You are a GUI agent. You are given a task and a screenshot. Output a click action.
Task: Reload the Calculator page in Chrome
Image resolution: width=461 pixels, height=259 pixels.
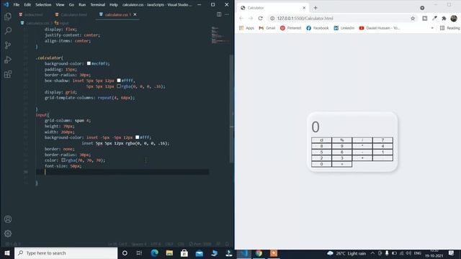tap(260, 18)
